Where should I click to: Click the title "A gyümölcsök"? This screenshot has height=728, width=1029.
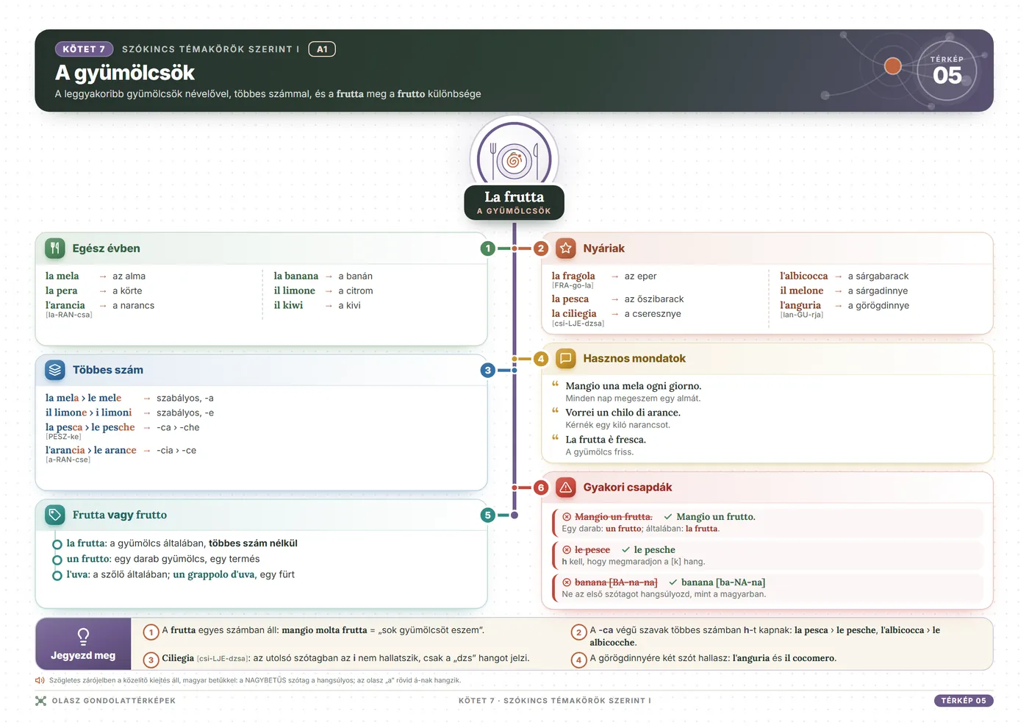coord(125,72)
